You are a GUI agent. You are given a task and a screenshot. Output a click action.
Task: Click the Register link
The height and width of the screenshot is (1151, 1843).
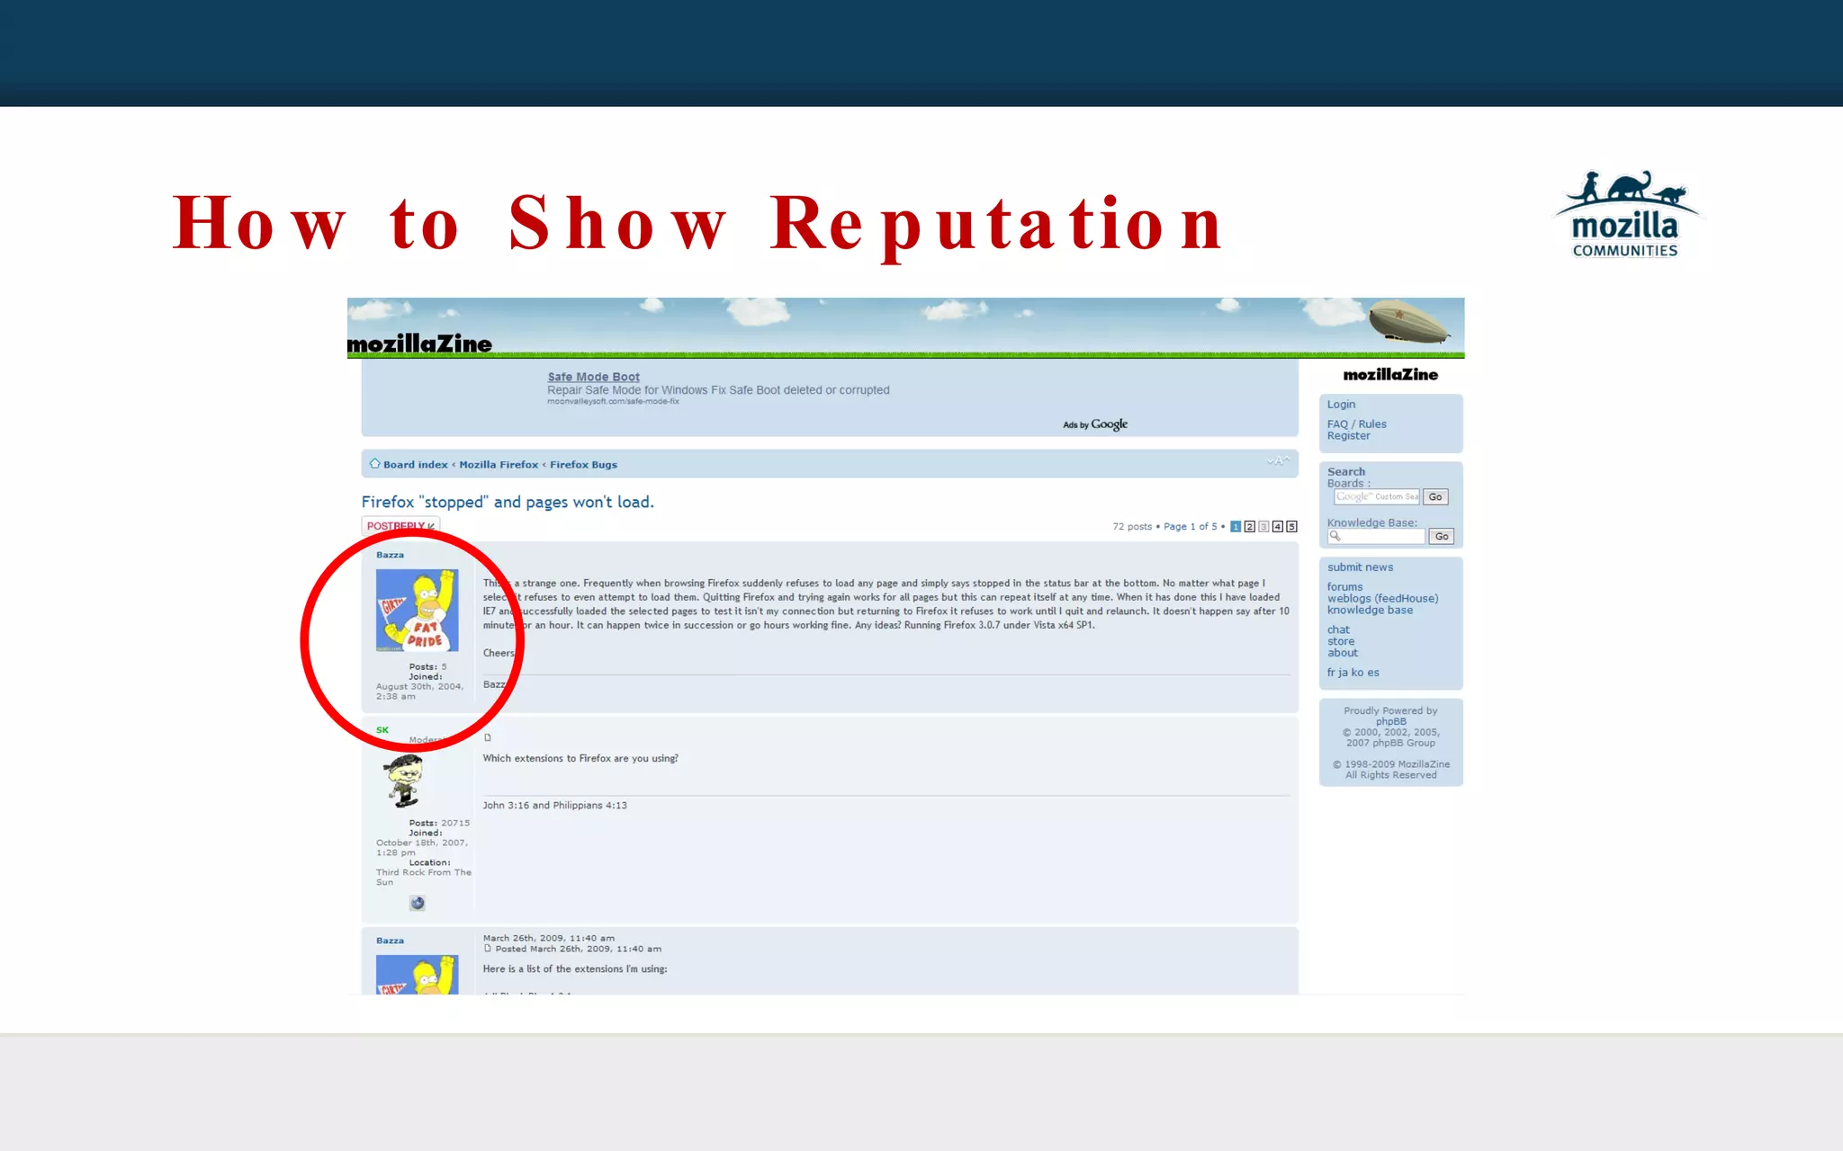[x=1348, y=436]
